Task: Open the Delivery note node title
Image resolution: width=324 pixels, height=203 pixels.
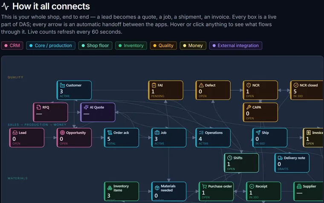Action: [x=295, y=158]
